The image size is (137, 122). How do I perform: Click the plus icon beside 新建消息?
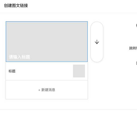39,90
